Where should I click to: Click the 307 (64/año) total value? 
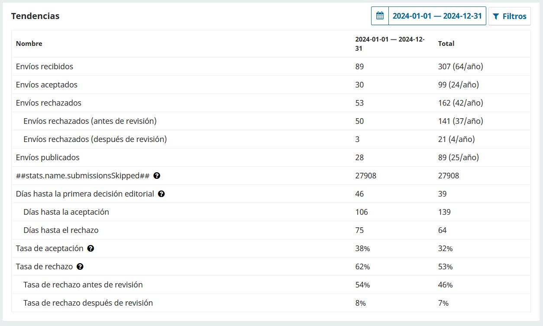pos(460,67)
